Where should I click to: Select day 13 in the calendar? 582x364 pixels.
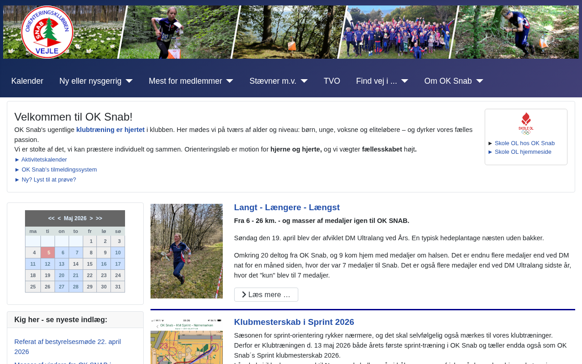pyautogui.click(x=62, y=264)
